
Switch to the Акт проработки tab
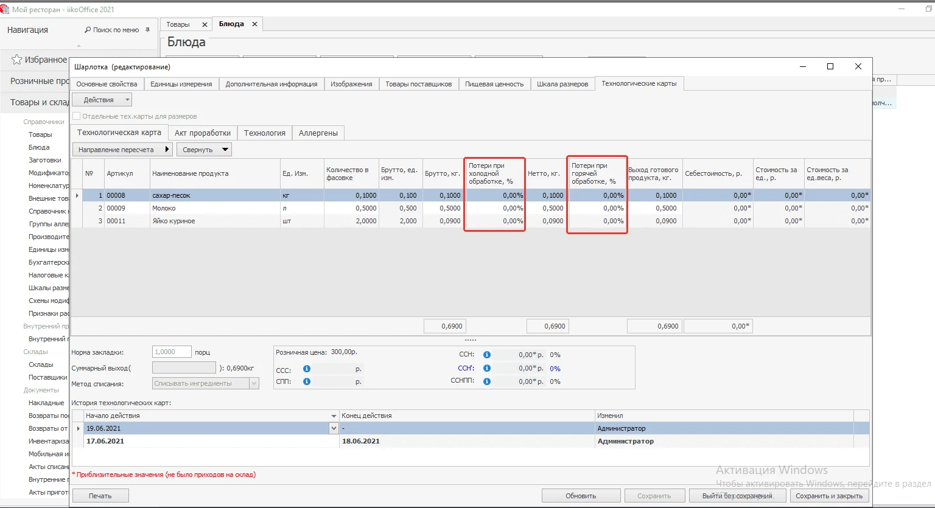click(202, 133)
